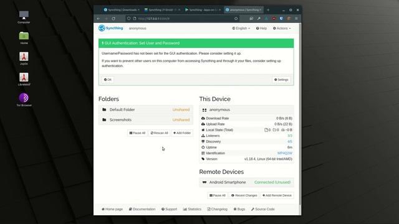Click the shield icon in the address bar
399x224 pixels.
(x=129, y=19)
